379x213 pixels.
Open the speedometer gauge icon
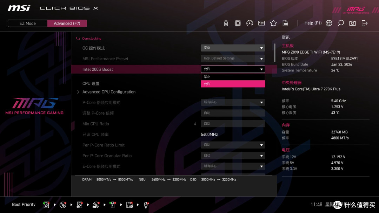(x=250, y=23)
